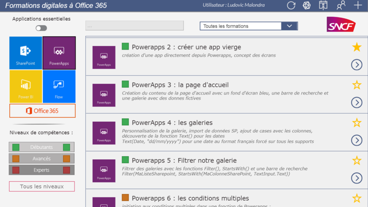Click PowerApps thumbnail for Powerapps 2 row
Viewport: 368px width, 207px height.
(104, 57)
